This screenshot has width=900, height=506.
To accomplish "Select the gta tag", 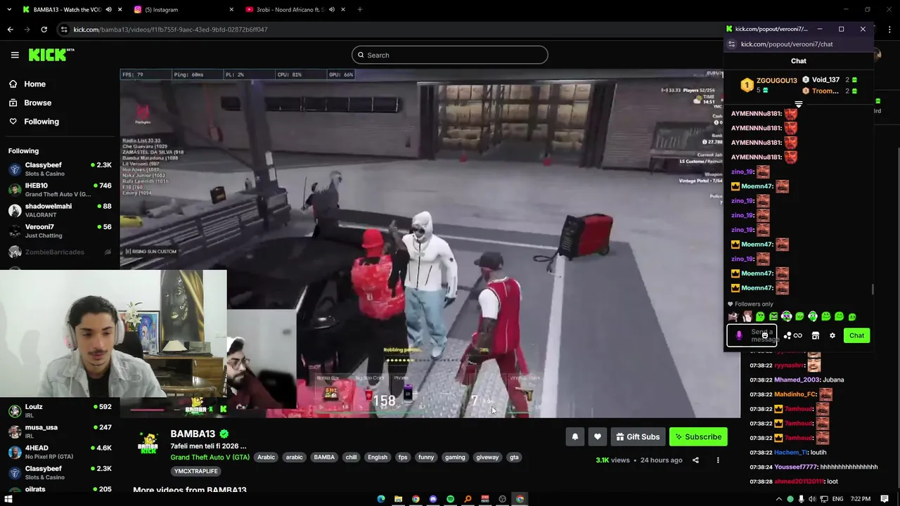I will (x=514, y=458).
